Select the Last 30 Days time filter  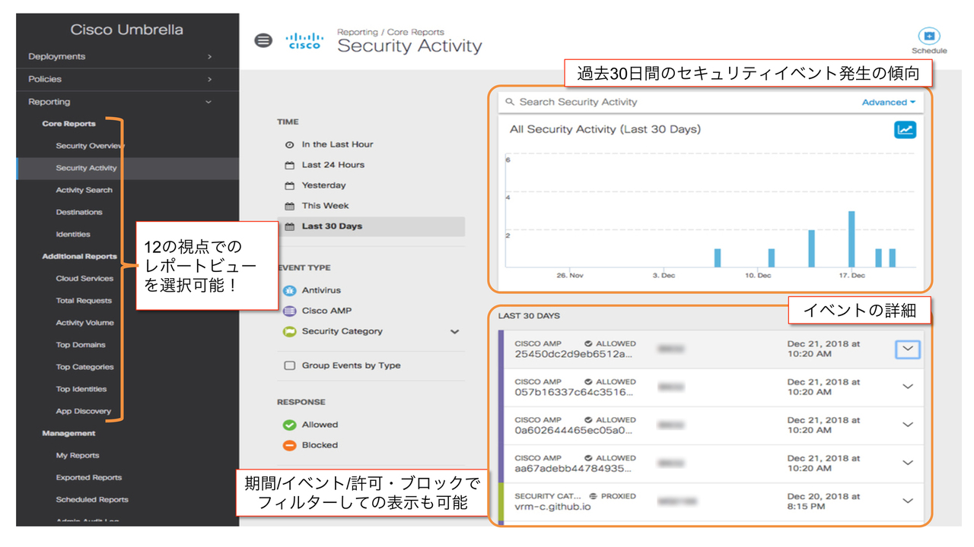[371, 226]
